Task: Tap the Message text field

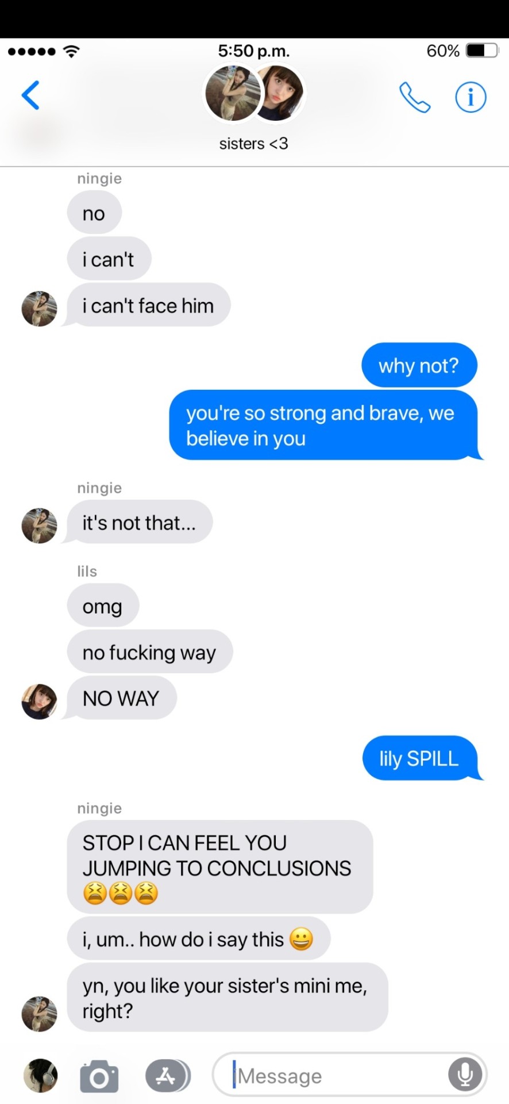Action: (349, 1075)
